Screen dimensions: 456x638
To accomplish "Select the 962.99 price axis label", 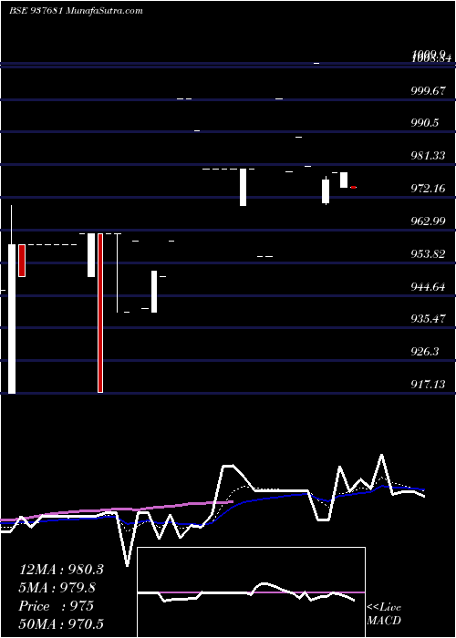I will click(x=428, y=221).
